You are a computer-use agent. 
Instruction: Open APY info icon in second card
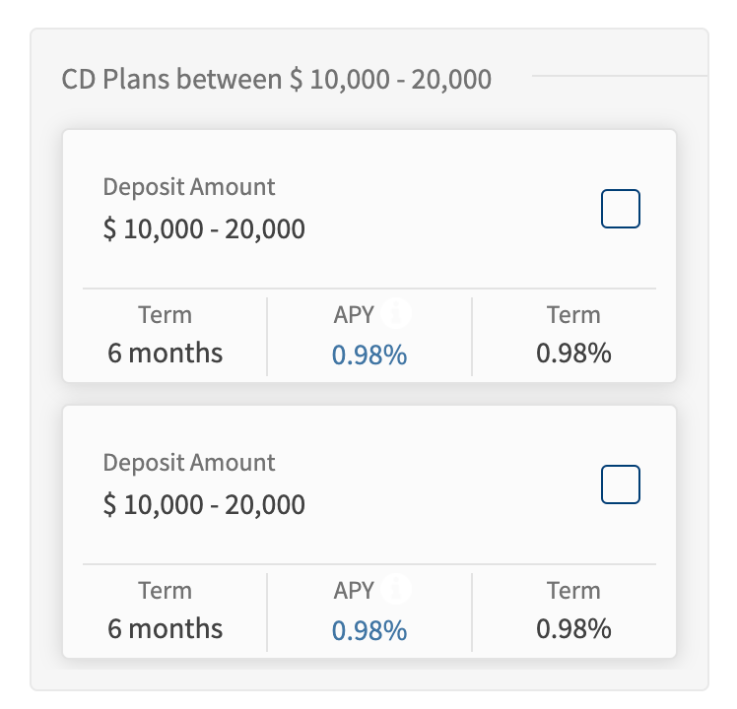[396, 589]
